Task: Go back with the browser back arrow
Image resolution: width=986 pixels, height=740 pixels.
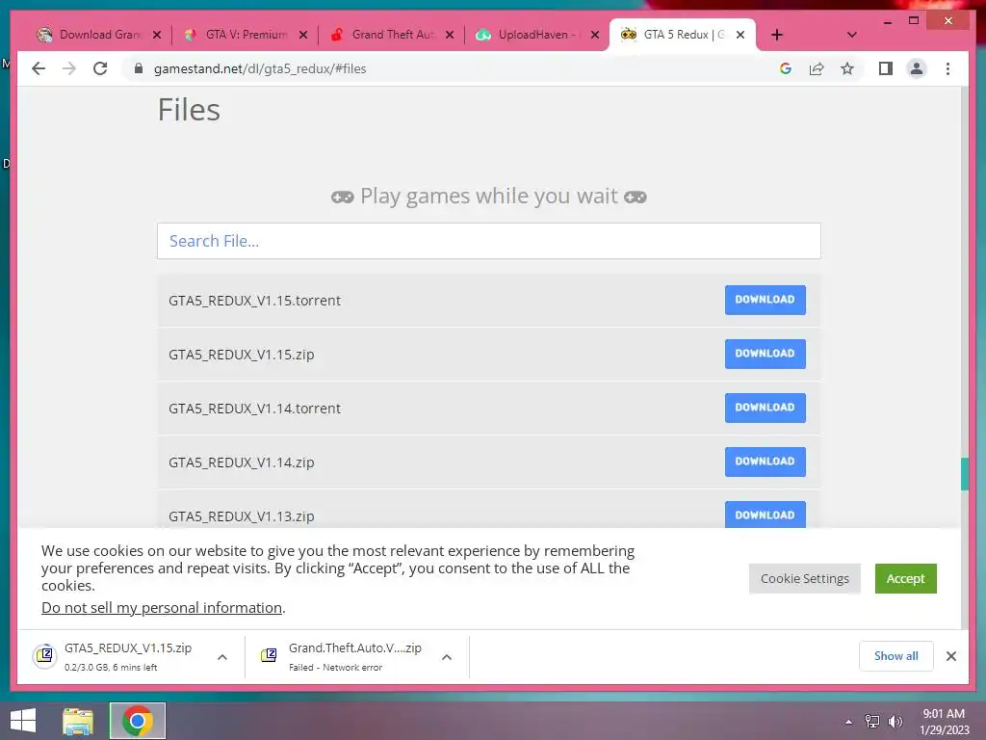Action: [x=39, y=68]
